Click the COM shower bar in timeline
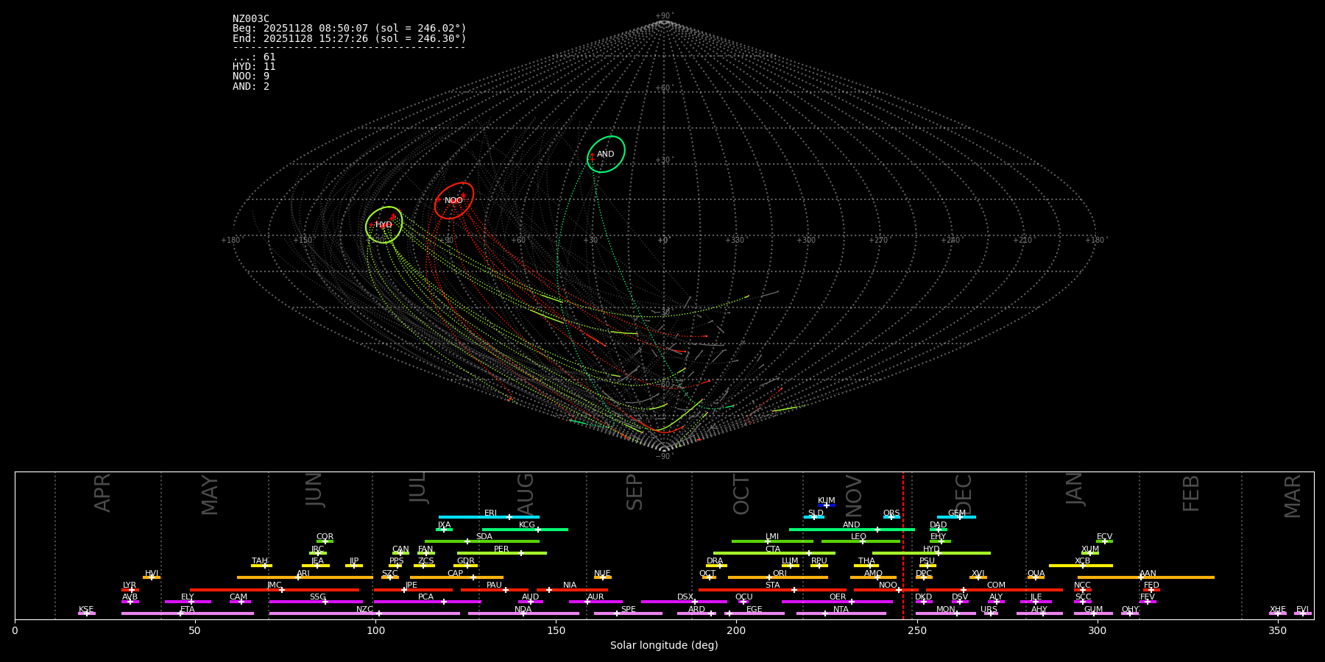The width and height of the screenshot is (1325, 662). (x=994, y=589)
